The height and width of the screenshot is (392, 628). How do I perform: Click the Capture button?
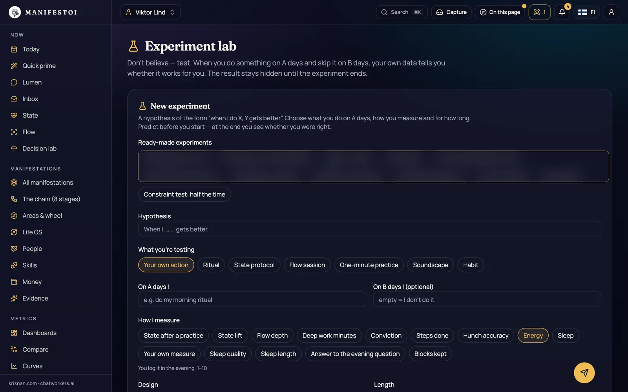451,12
